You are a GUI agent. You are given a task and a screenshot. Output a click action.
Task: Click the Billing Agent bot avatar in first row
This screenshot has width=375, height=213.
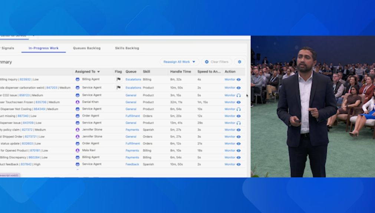coord(78,79)
